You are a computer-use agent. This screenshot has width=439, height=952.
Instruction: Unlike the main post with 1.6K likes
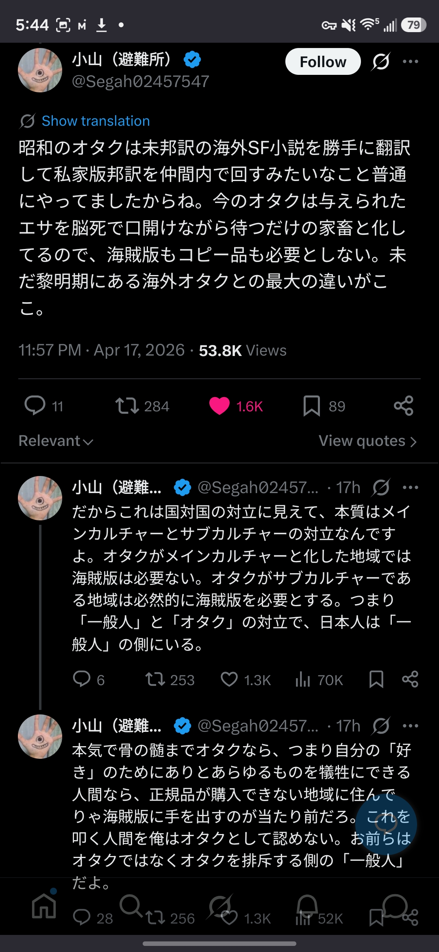coord(219,406)
